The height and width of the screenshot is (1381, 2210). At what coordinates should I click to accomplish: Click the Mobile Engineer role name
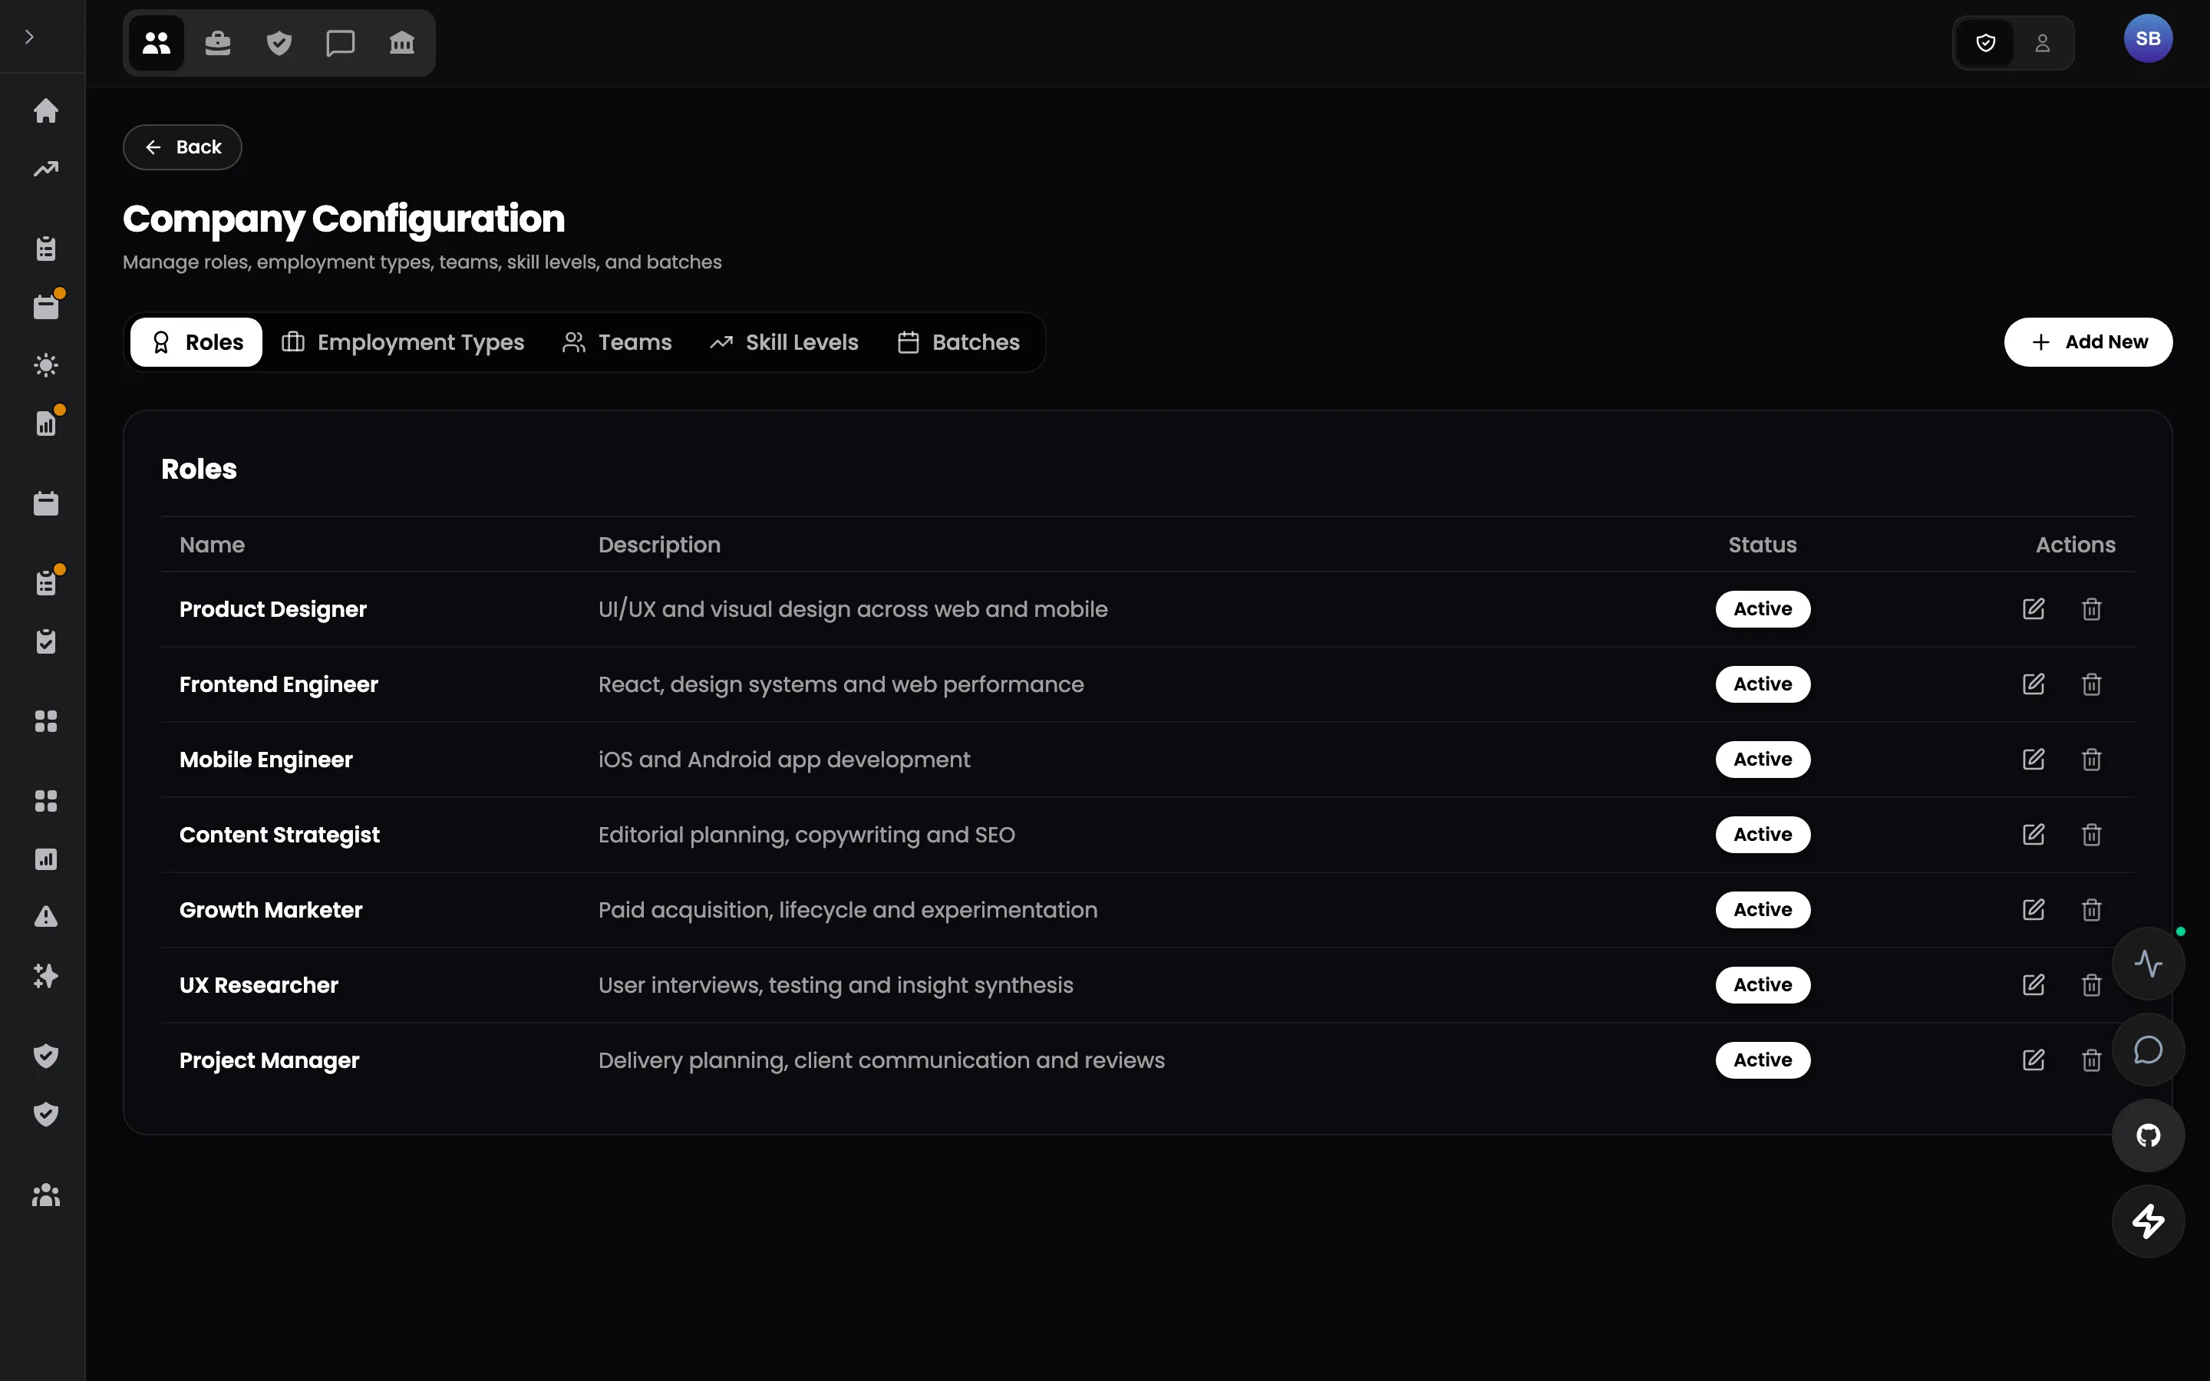point(266,760)
